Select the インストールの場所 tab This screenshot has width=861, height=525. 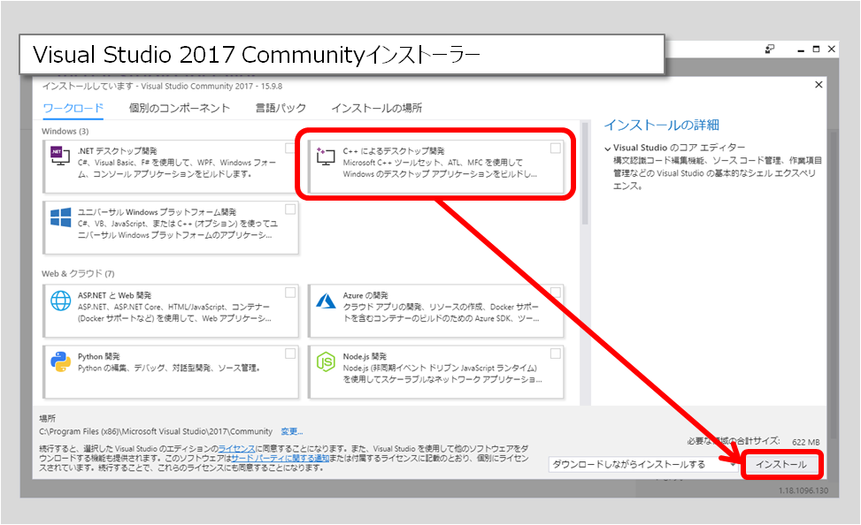point(377,108)
